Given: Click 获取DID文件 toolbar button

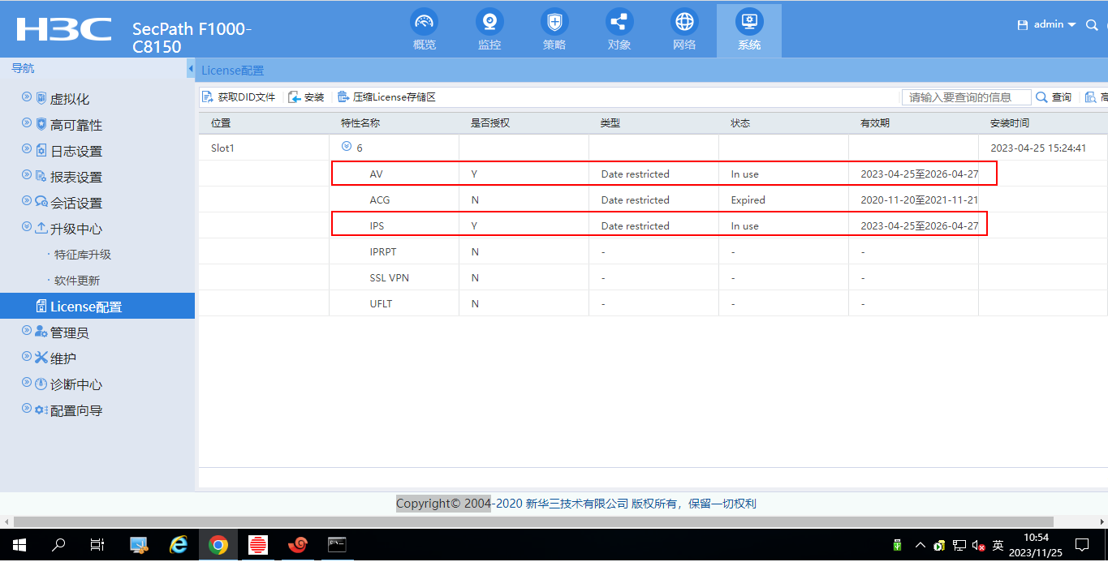Looking at the screenshot, I should point(239,97).
